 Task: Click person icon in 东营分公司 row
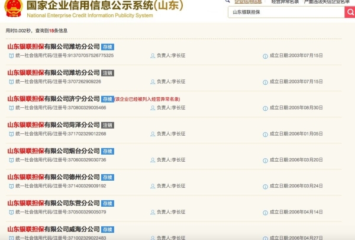153,212
